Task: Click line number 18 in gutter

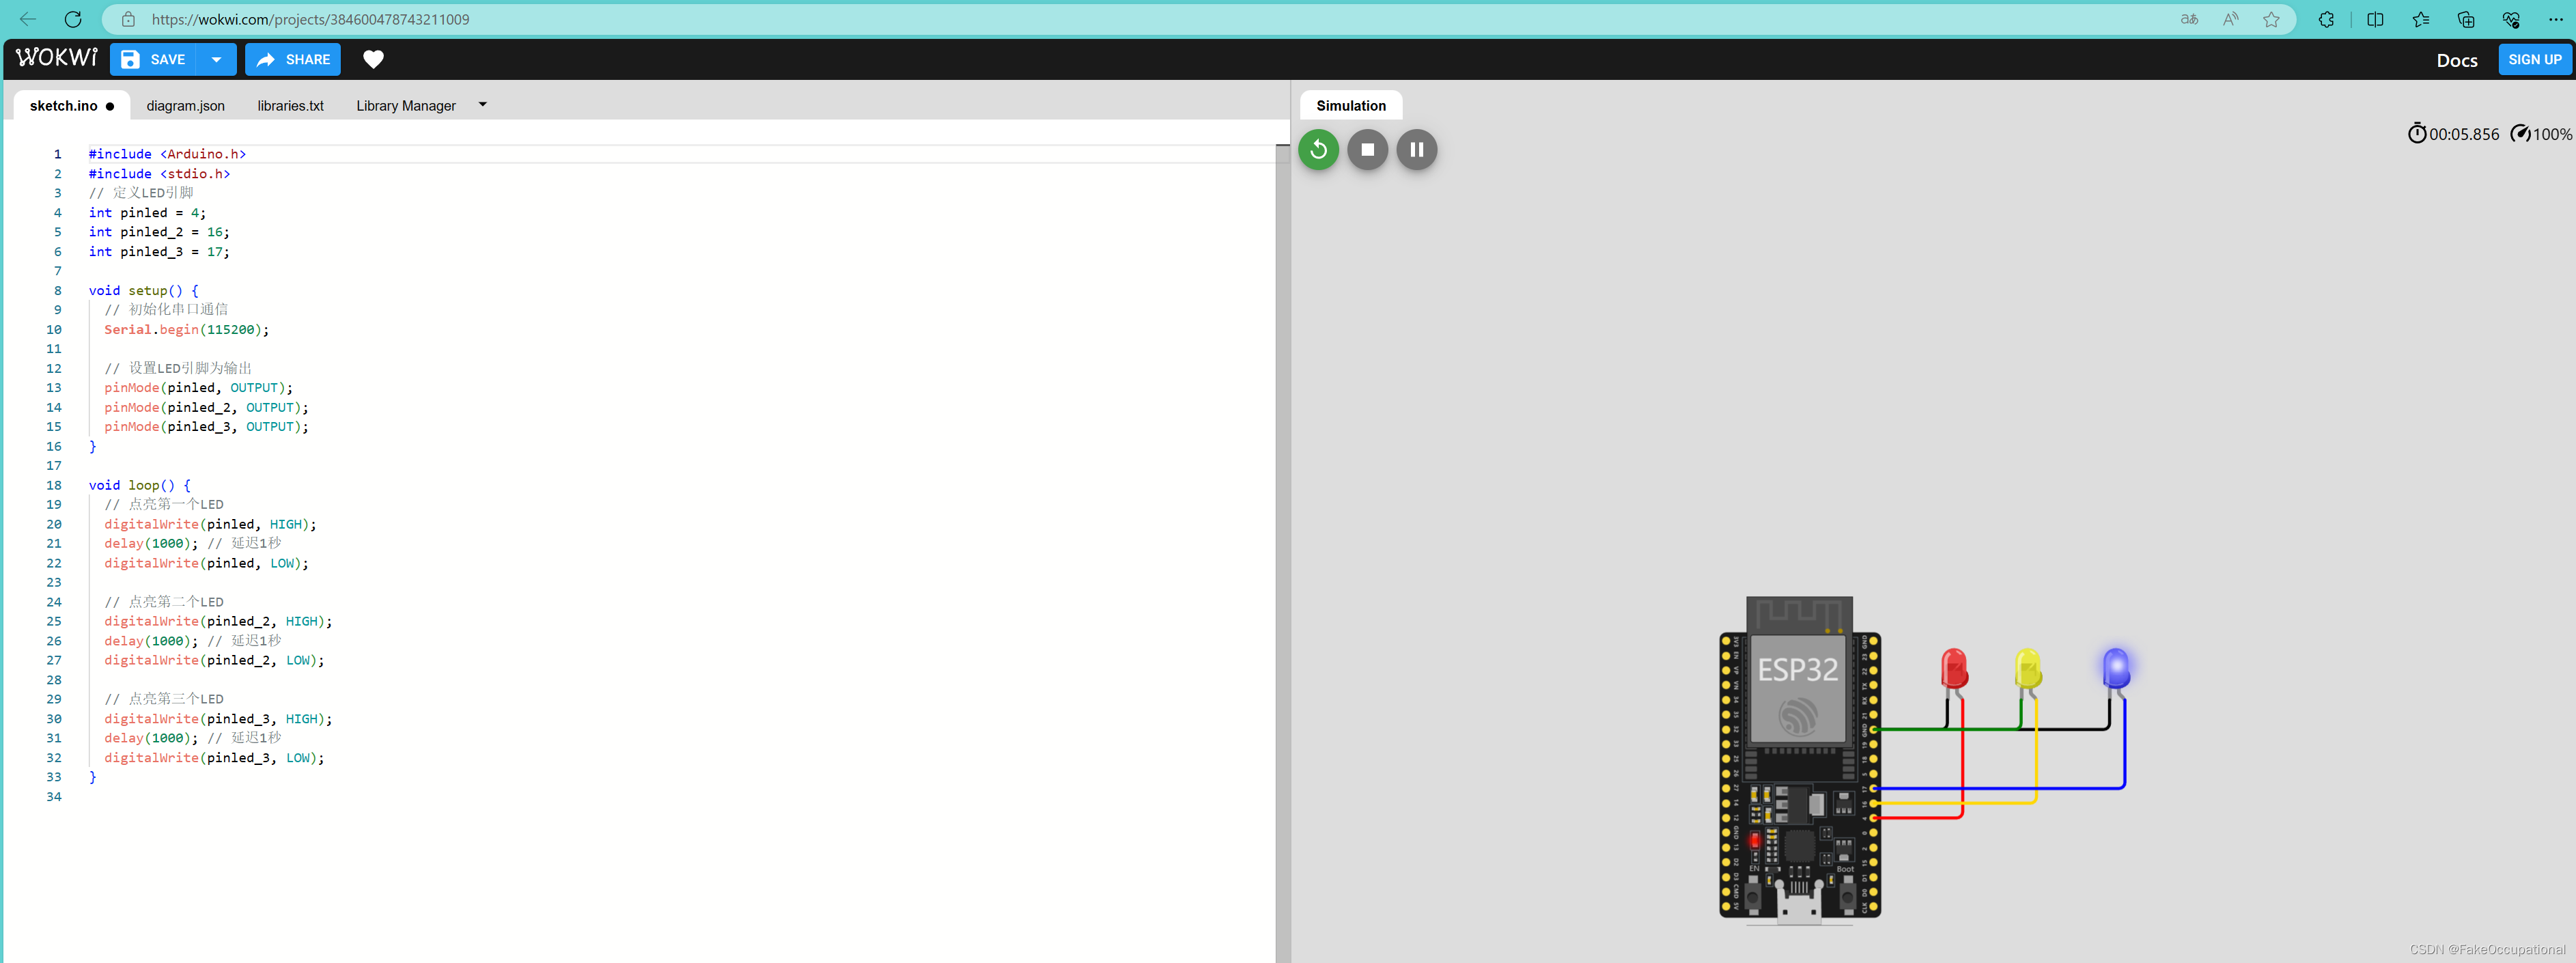Action: pyautogui.click(x=54, y=485)
